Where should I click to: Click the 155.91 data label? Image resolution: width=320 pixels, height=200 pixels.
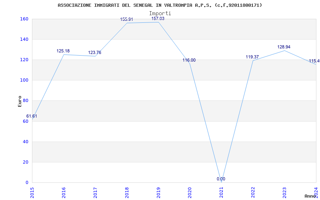point(126,19)
